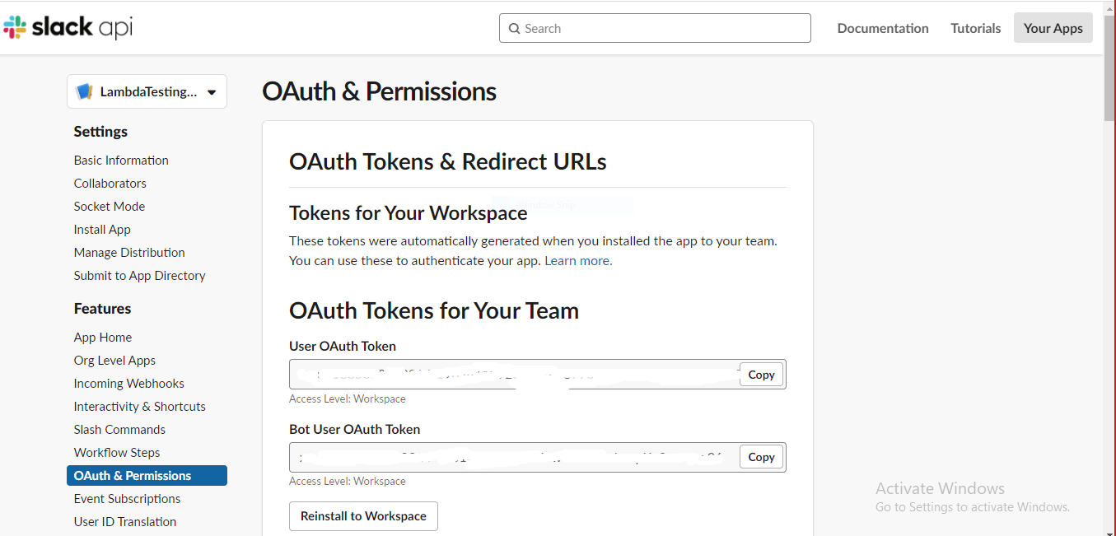The image size is (1116, 536).
Task: Open Interactivity & Shortcuts
Action: [140, 407]
